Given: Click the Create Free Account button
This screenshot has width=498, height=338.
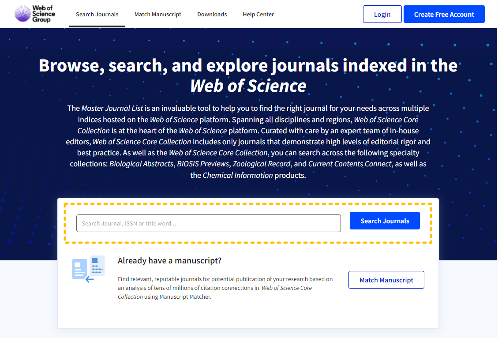Looking at the screenshot, I should click(444, 14).
